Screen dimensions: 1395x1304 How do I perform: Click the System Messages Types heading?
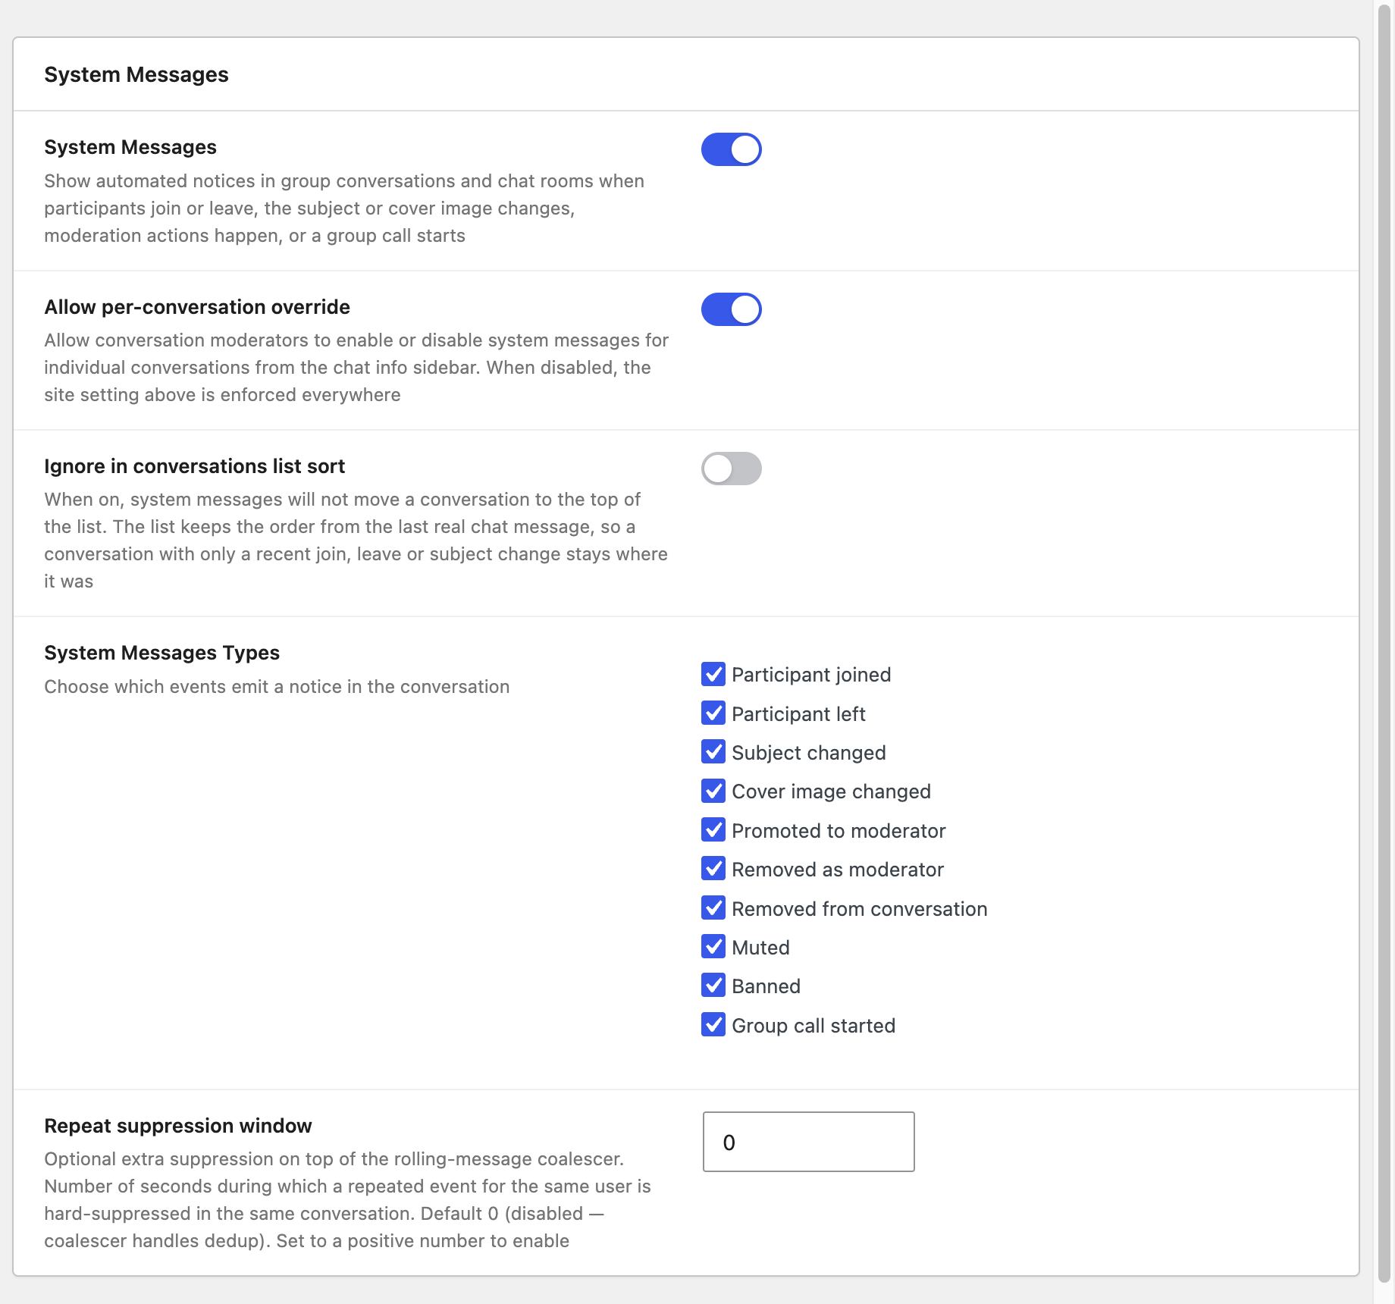click(161, 653)
